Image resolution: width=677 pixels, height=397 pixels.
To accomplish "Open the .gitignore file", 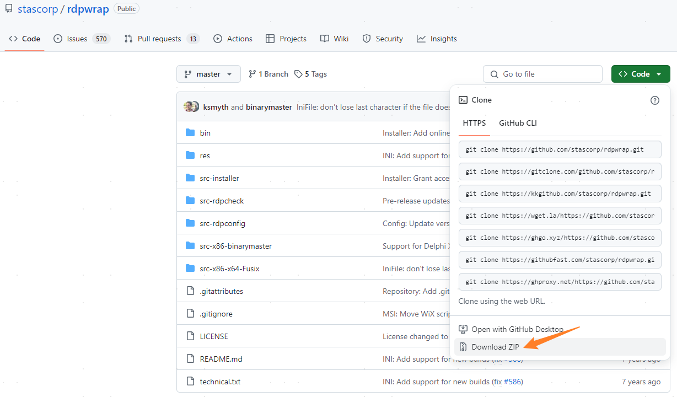I will tap(216, 314).
